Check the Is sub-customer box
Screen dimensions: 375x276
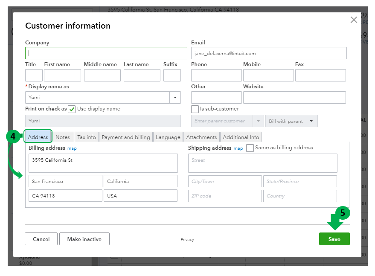point(195,109)
